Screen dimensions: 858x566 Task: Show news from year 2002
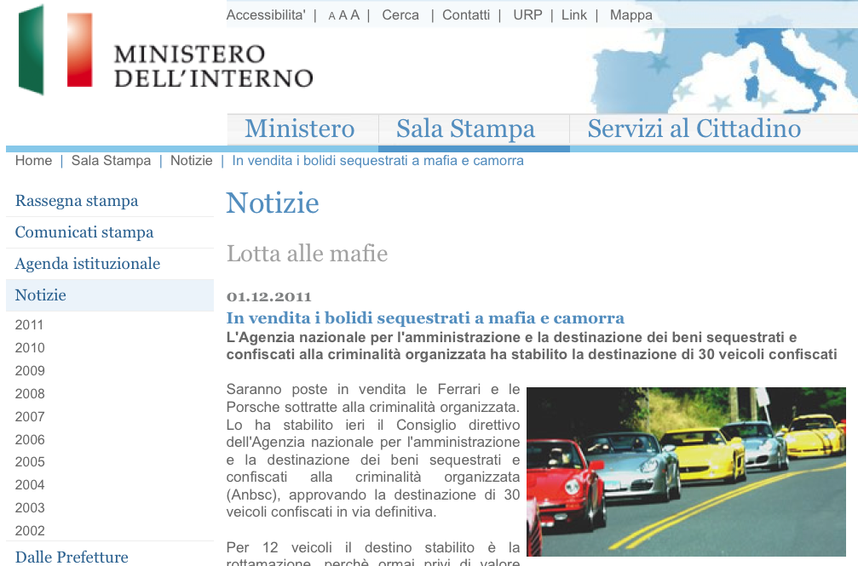[30, 531]
